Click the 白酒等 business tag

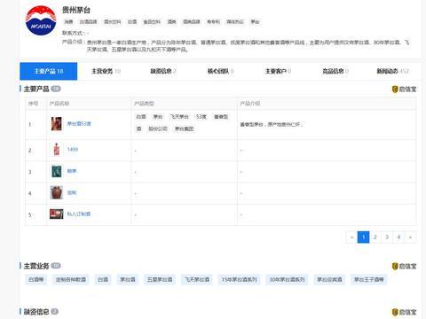pos(36,279)
